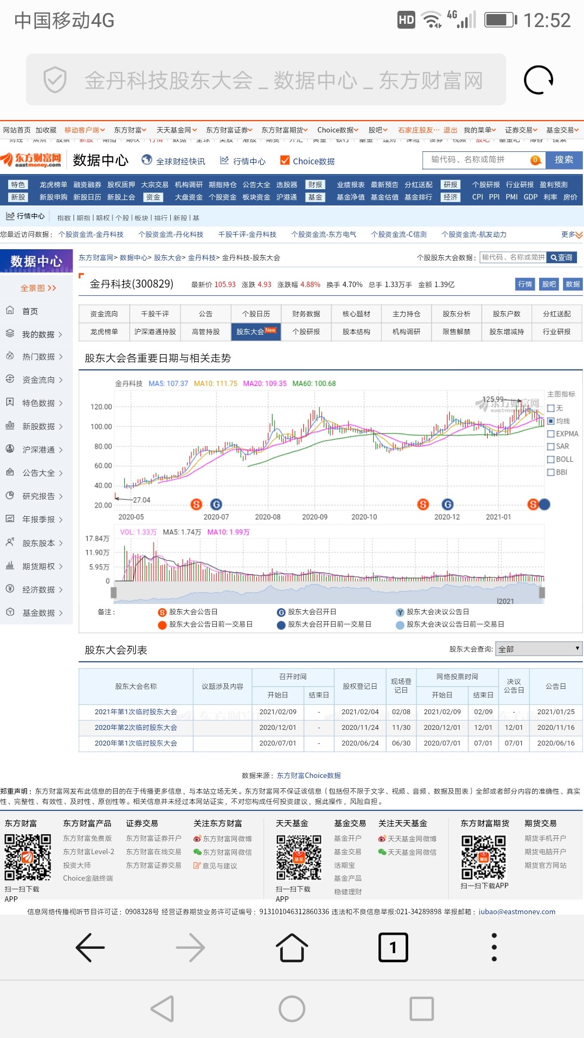Go back with browser back arrow
Screen dimensions: 584x1038
[90, 947]
